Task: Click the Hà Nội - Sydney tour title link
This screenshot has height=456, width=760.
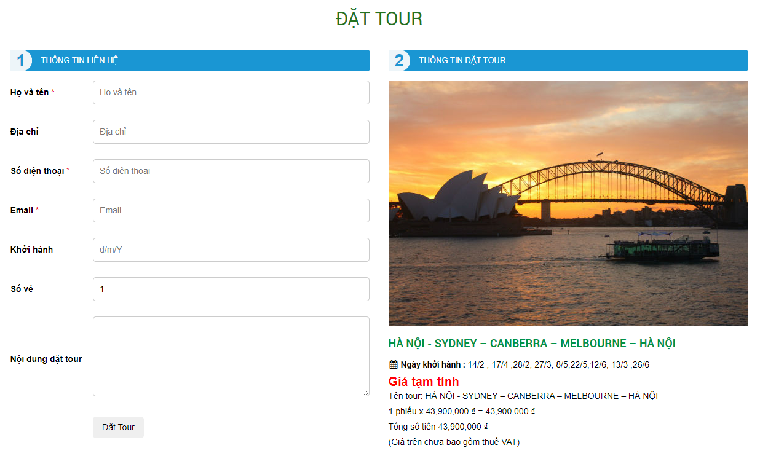Action: pyautogui.click(x=532, y=344)
